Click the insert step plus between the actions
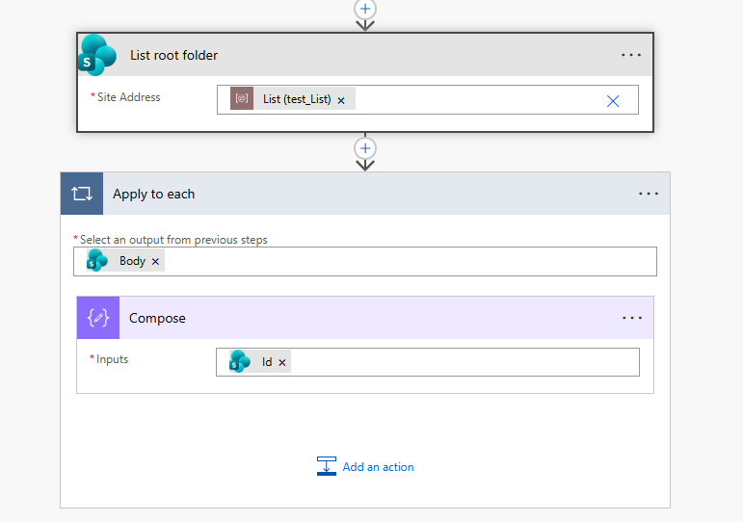This screenshot has height=522, width=743. 364,148
